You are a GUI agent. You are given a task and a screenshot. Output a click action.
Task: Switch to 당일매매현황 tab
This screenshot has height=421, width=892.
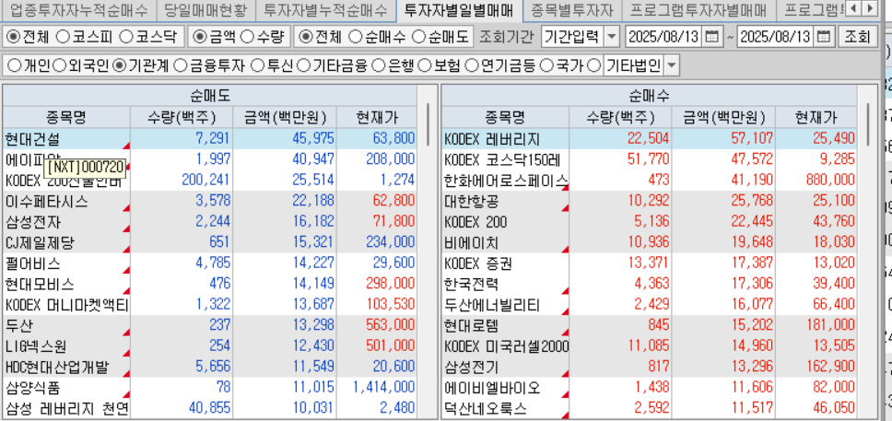pyautogui.click(x=205, y=9)
